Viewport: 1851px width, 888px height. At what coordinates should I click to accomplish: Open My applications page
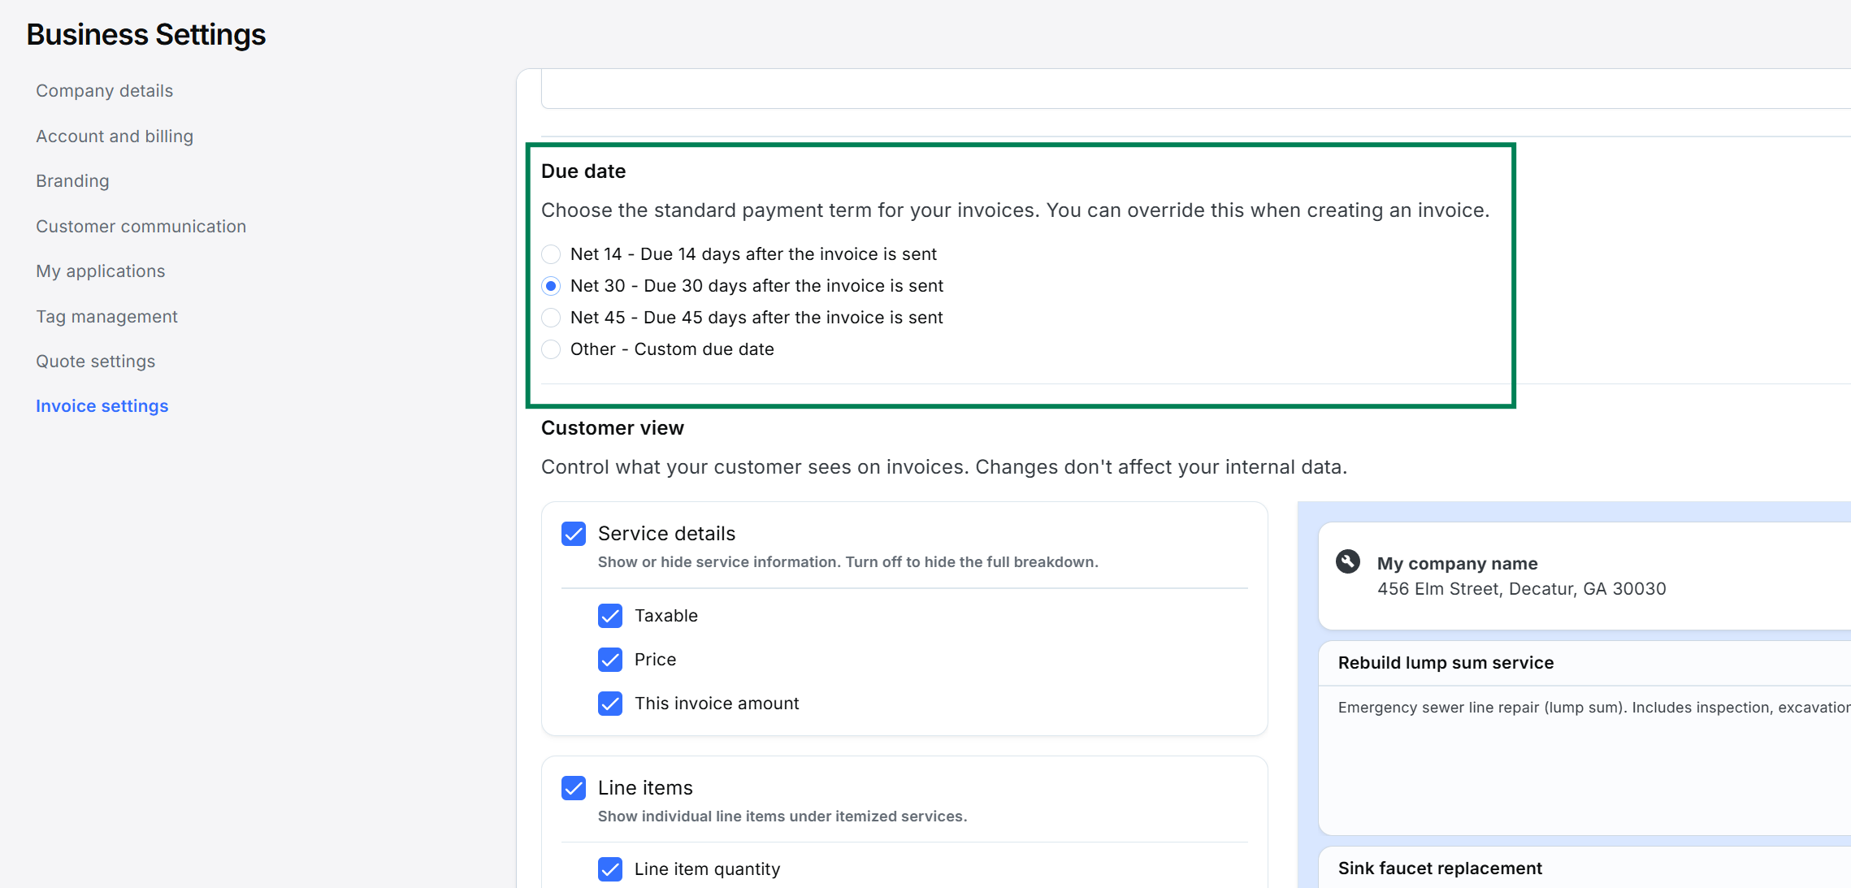(x=100, y=271)
